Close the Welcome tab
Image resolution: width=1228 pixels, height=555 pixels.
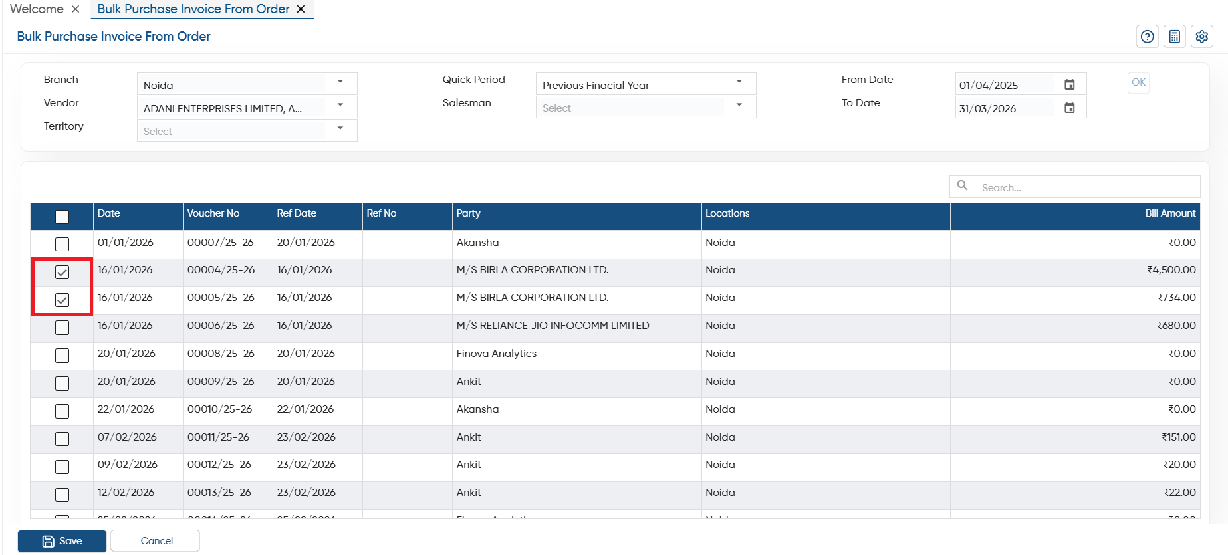point(75,9)
